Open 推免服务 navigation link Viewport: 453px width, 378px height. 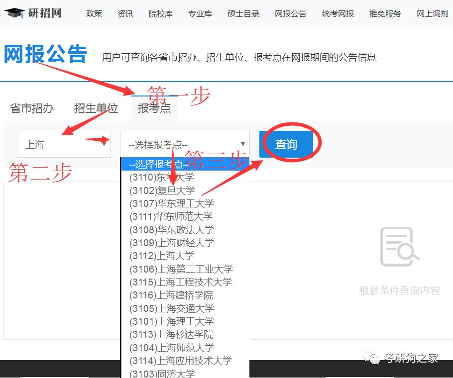coord(385,13)
